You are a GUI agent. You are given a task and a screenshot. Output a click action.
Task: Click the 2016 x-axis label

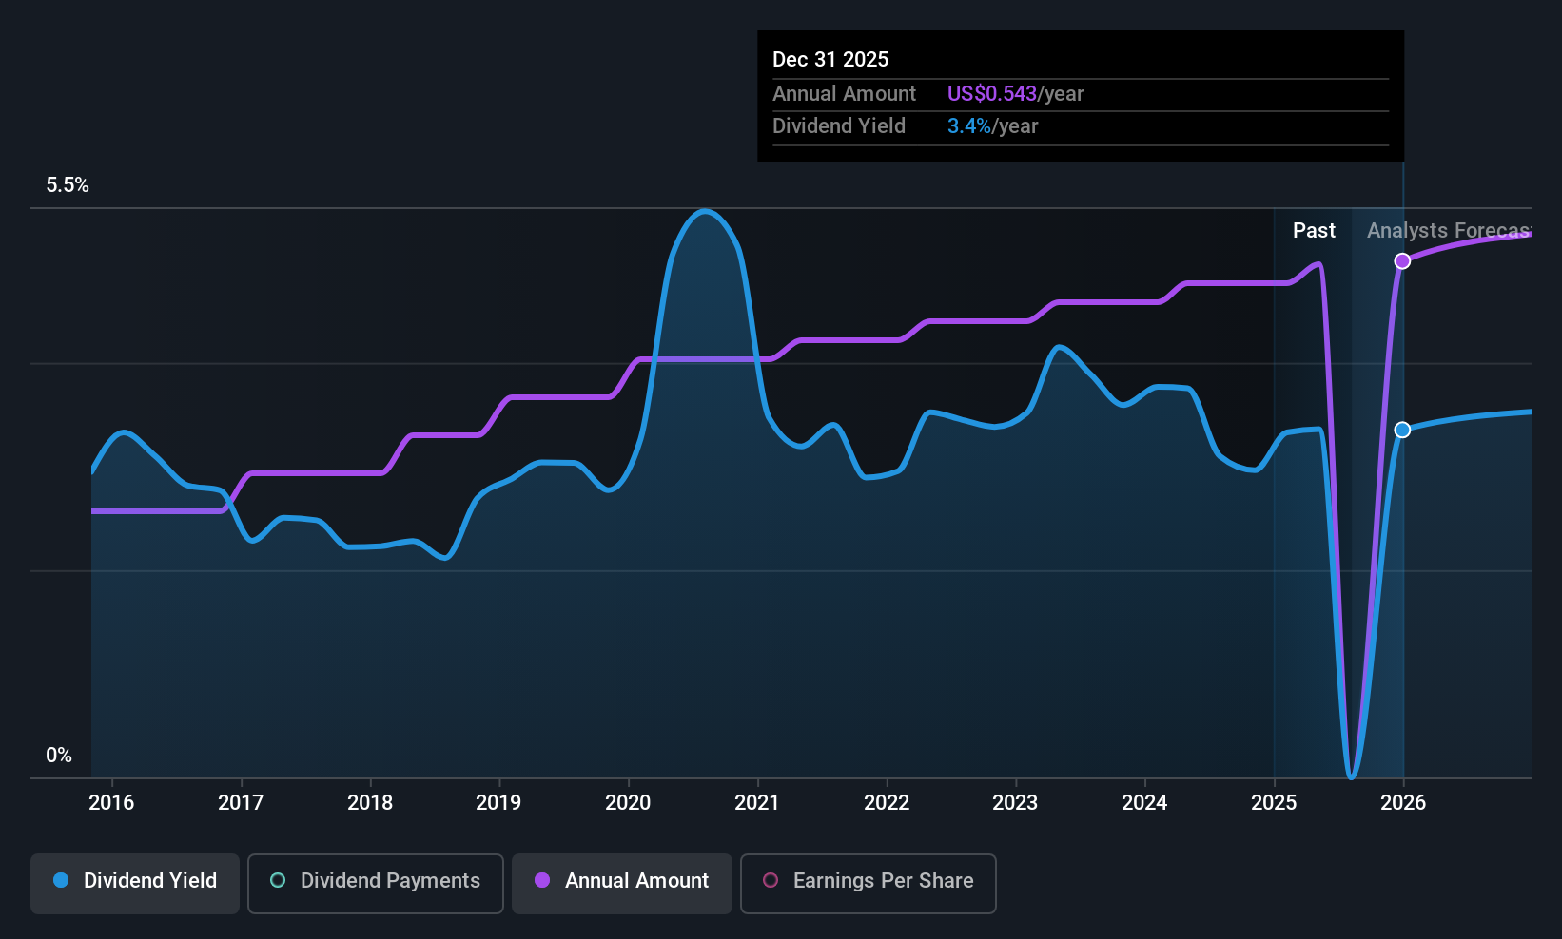click(x=111, y=803)
